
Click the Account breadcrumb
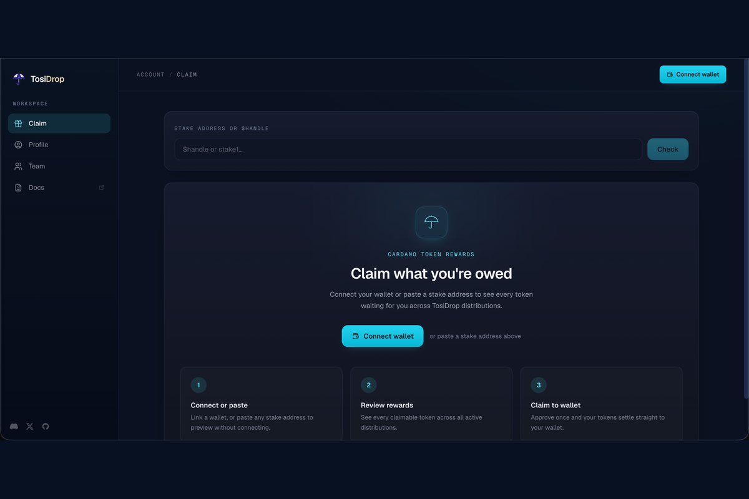point(150,75)
